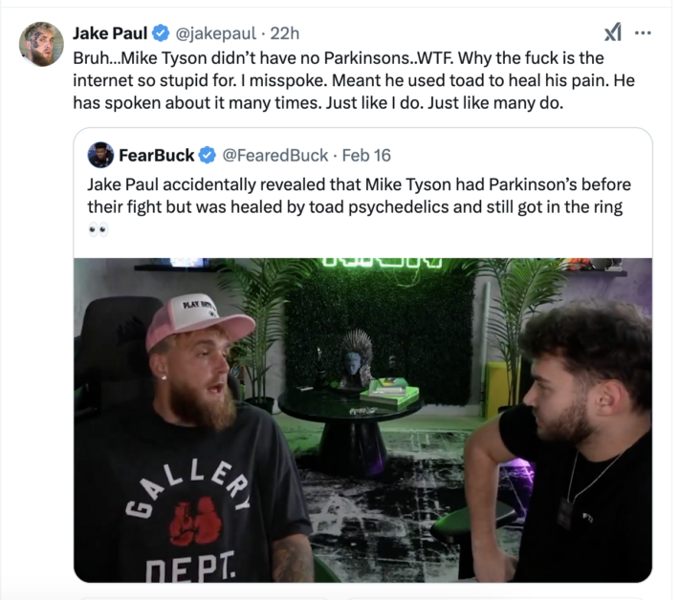Open the Feb 16 quoted tweet date
This screenshot has width=679, height=600.
[366, 156]
